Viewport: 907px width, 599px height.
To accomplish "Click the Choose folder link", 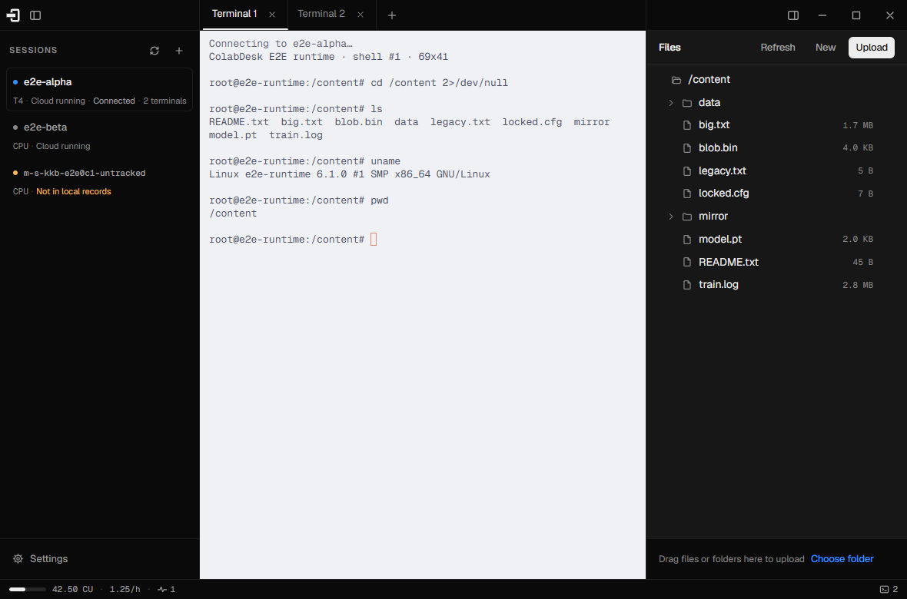I will [842, 558].
